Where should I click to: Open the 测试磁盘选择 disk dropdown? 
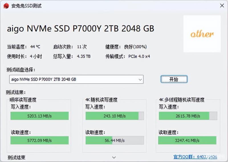point(76,79)
